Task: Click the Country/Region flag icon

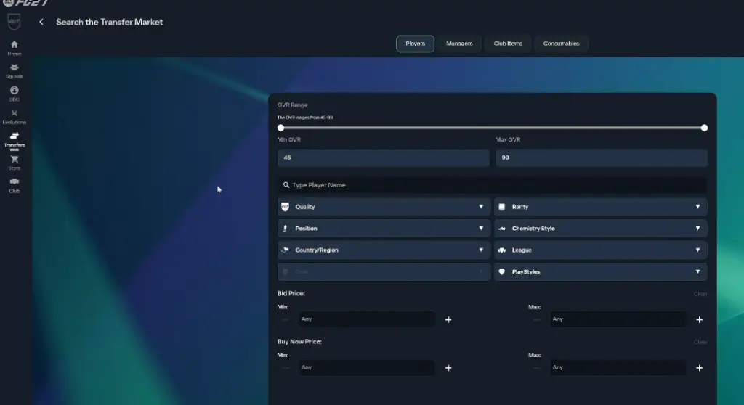Action: click(285, 250)
